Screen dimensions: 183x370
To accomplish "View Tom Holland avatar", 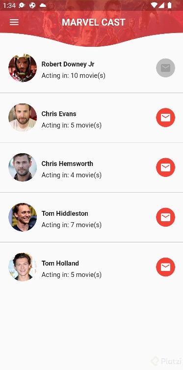I will (x=23, y=267).
